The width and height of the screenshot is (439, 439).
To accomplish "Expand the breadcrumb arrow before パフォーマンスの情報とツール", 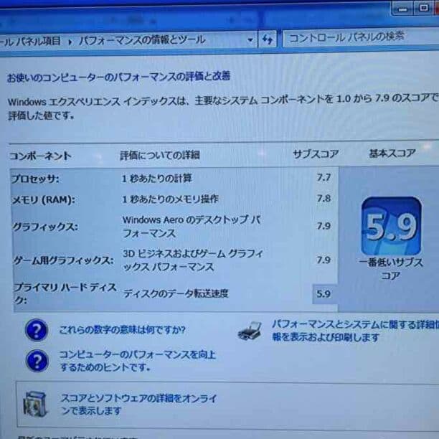I will tap(70, 42).
